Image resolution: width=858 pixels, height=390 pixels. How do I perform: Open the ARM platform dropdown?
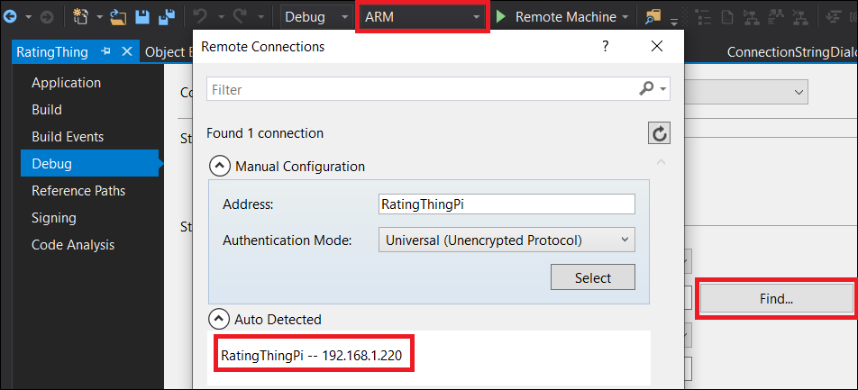422,17
